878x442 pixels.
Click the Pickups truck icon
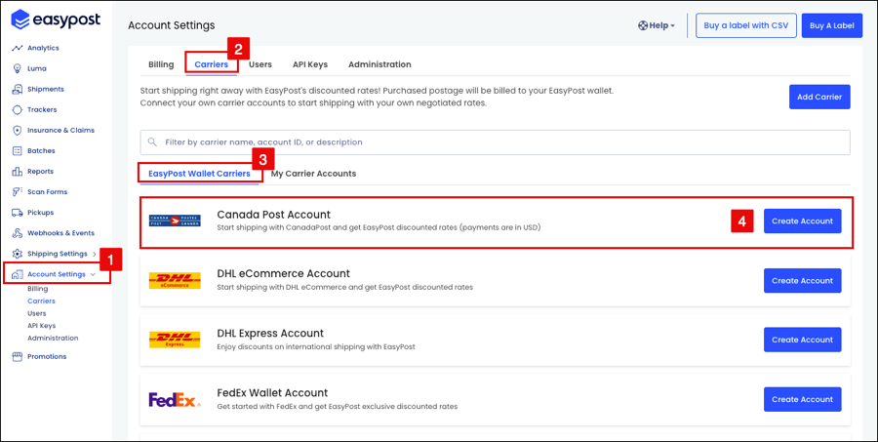[17, 213]
